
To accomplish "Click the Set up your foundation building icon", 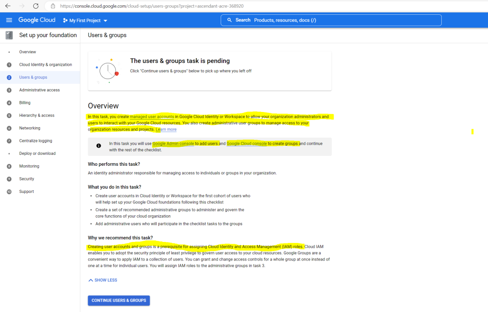I will coord(10,35).
